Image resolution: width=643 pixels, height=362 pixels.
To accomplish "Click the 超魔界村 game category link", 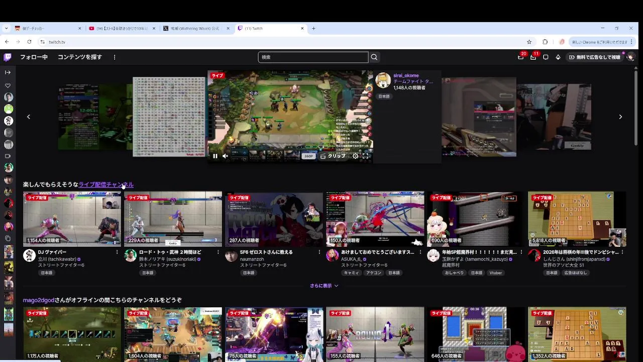I will point(451,265).
